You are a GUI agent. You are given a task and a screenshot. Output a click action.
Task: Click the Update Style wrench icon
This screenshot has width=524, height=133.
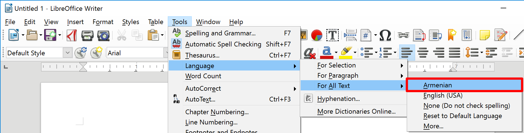pyautogui.click(x=81, y=53)
